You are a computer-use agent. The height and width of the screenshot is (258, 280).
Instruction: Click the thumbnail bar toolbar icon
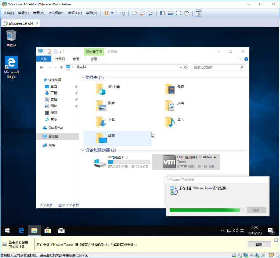[x=170, y=13]
